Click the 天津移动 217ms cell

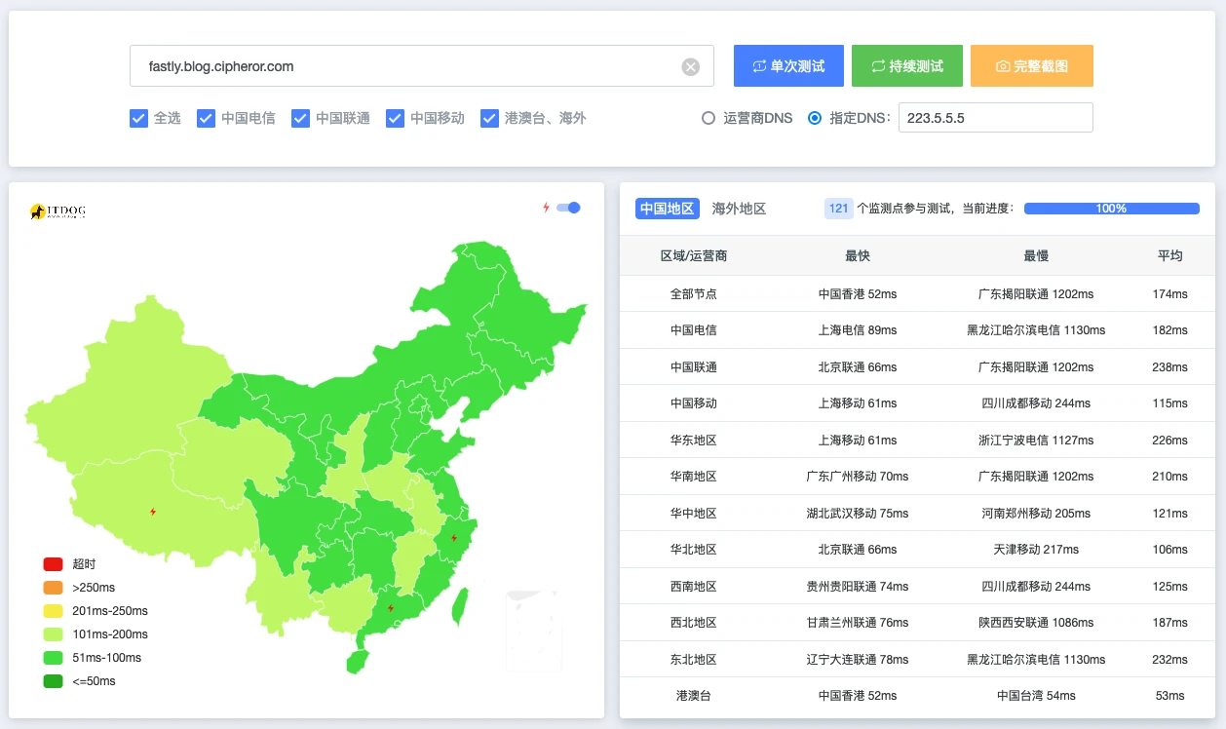coord(1036,550)
